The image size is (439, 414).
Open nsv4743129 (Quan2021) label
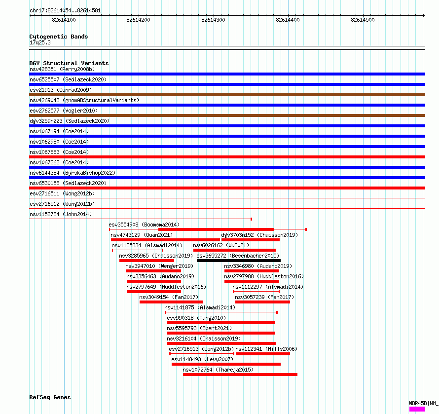(142, 235)
